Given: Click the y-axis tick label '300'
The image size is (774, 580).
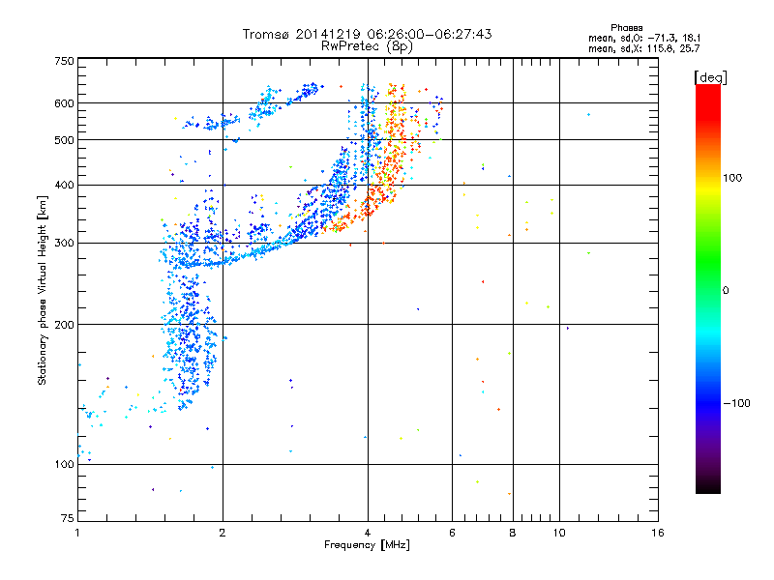Looking at the screenshot, I should coord(64,244).
